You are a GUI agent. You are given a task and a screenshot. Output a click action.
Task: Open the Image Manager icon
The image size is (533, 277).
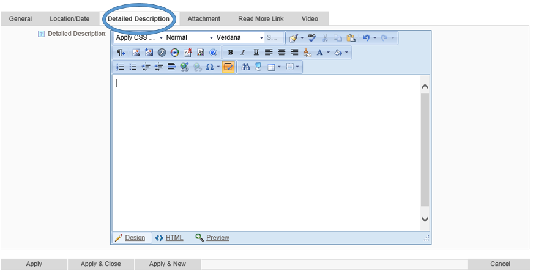(136, 52)
